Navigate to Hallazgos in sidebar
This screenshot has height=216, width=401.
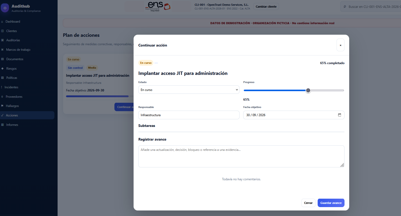pyautogui.click(x=12, y=106)
